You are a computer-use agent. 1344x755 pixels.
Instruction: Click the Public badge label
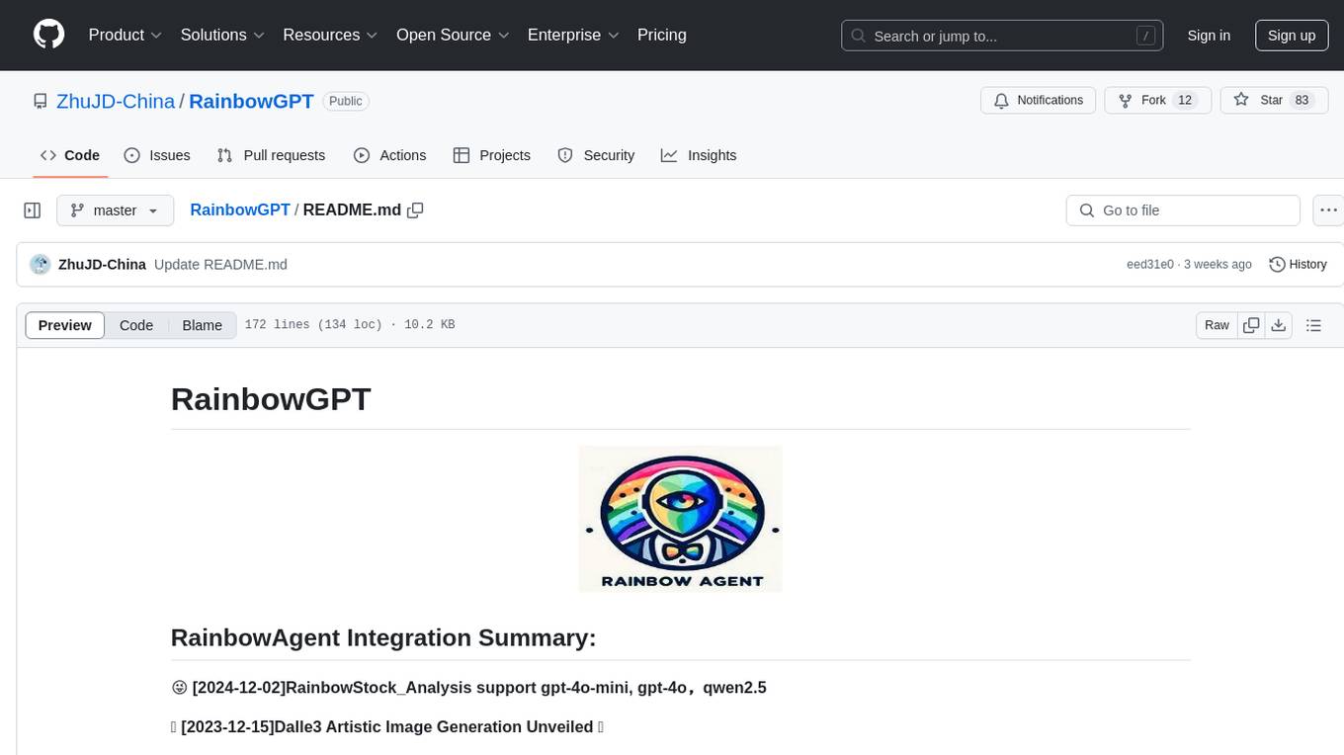(x=346, y=101)
